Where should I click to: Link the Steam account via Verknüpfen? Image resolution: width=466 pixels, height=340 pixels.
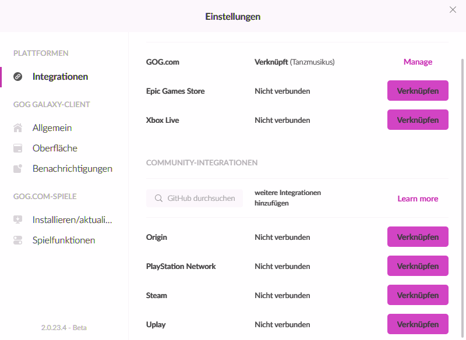[x=418, y=295]
